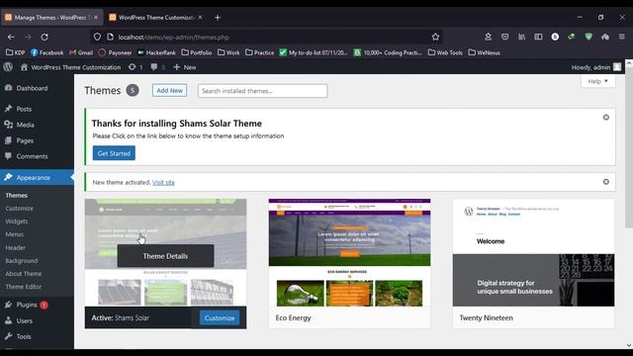Open the Gmail bookmark
The image size is (633, 356).
(81, 52)
